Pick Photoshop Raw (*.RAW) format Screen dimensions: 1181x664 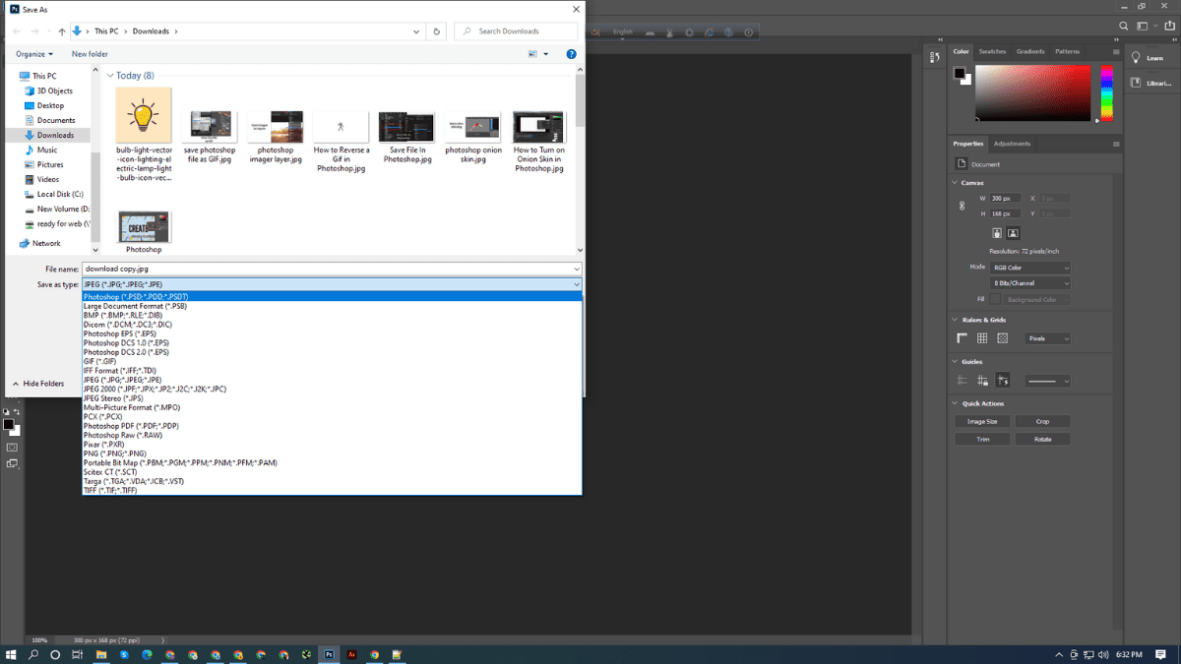[x=332, y=435]
